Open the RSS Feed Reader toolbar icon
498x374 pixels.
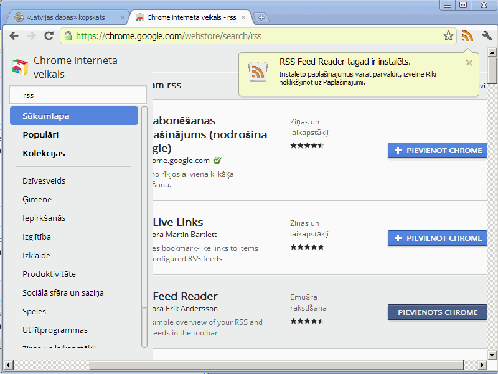(x=467, y=36)
